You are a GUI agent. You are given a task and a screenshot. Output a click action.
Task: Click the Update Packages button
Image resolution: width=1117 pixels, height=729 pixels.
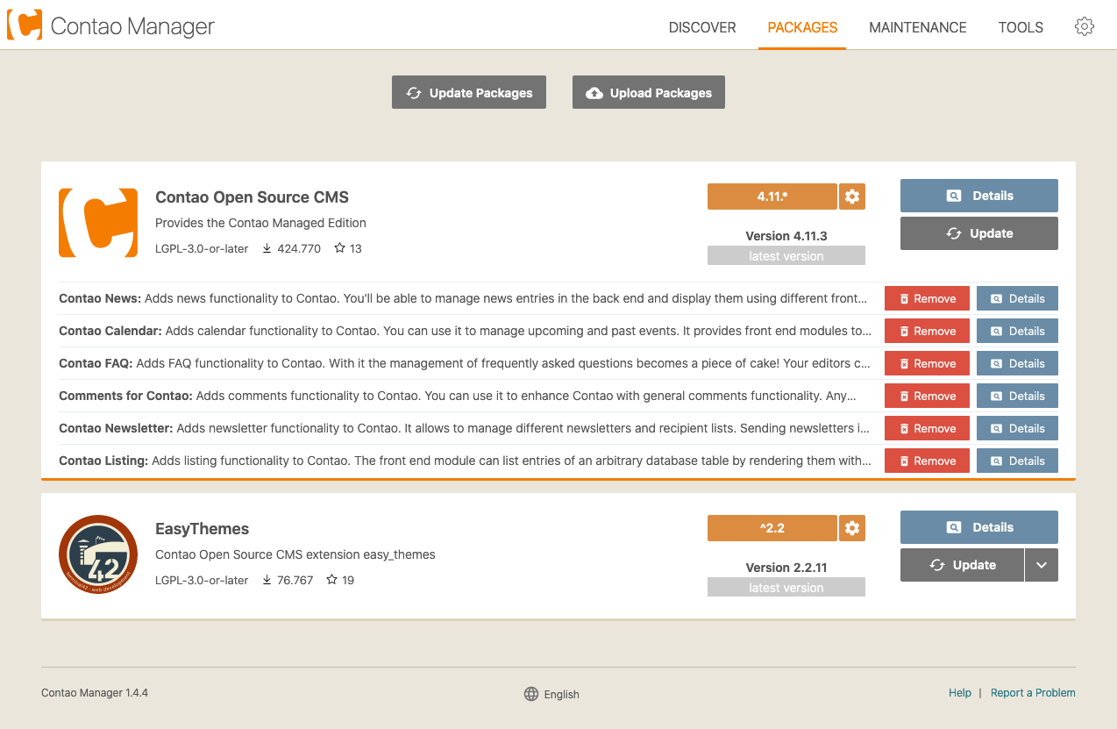[469, 92]
